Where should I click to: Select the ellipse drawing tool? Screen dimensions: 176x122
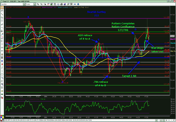click(x=2, y=74)
